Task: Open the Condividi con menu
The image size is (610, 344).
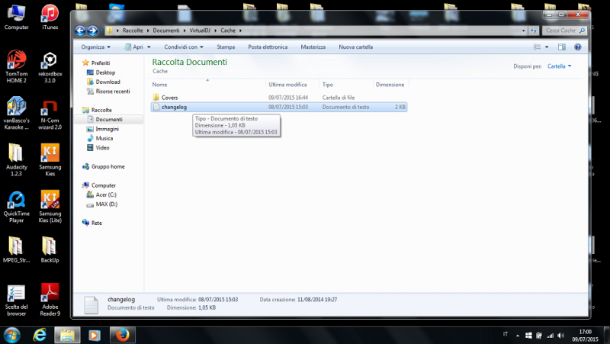Action: click(184, 47)
